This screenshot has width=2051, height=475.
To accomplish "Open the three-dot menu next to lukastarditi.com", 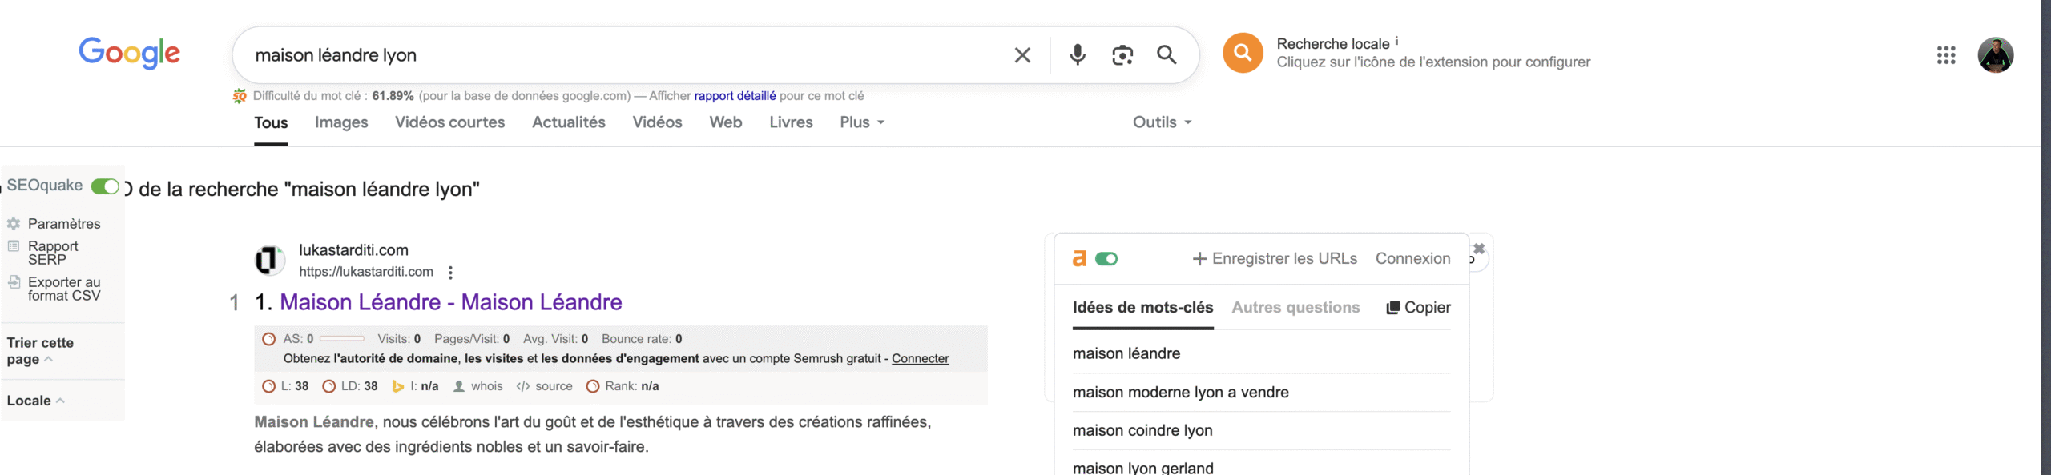I will [x=451, y=273].
